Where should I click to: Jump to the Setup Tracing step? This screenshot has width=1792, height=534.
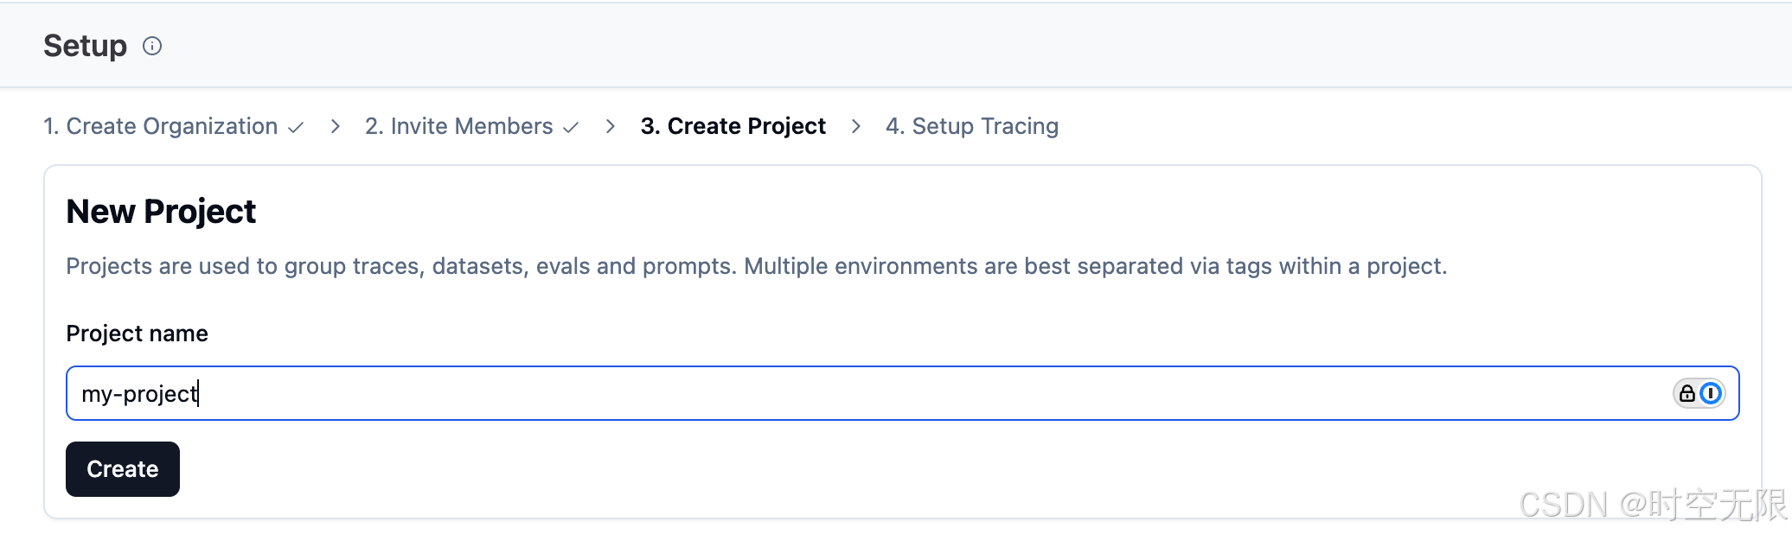tap(972, 126)
